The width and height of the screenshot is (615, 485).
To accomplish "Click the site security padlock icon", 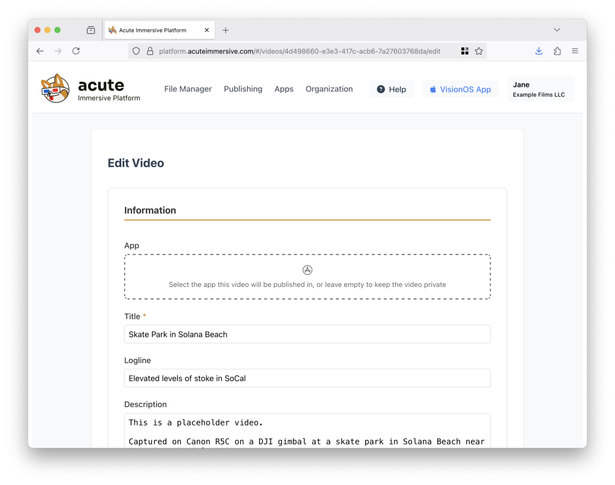I will tap(150, 51).
